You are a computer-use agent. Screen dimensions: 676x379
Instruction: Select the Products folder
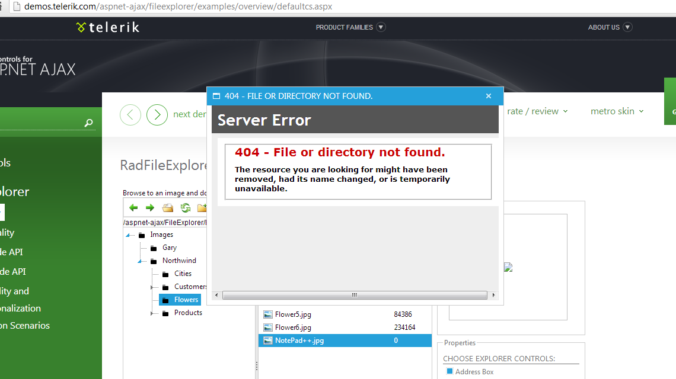tap(188, 313)
